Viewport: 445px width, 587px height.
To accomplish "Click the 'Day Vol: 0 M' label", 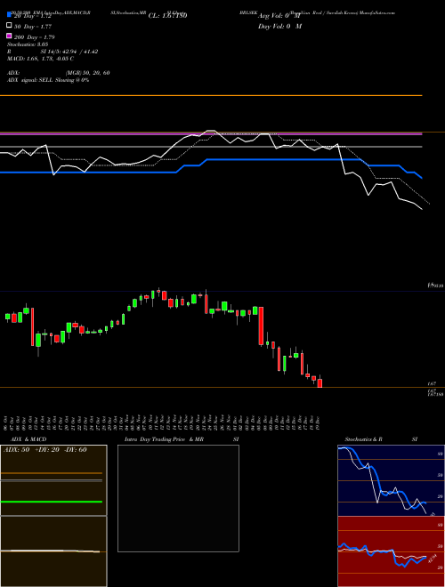I will tap(279, 27).
